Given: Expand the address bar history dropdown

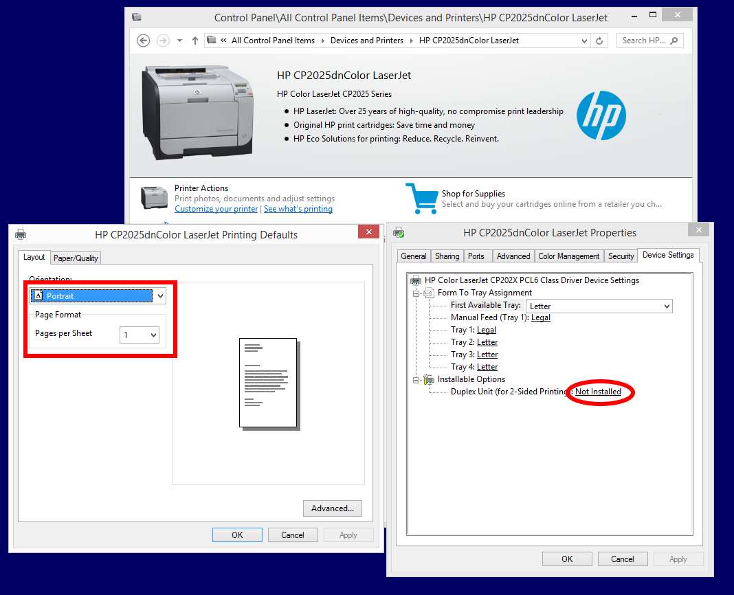Looking at the screenshot, I should (584, 41).
